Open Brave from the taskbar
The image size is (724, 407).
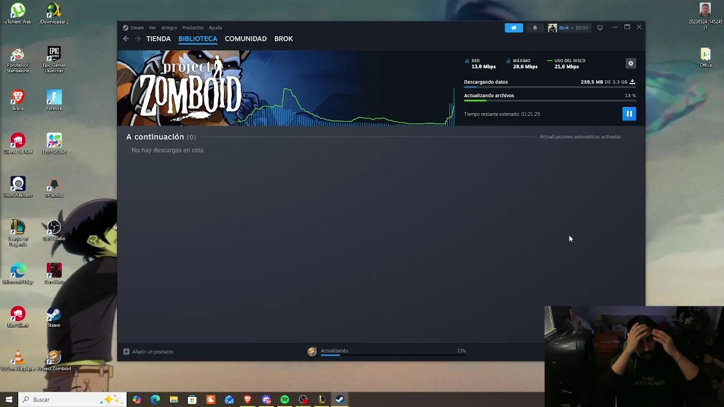248,400
